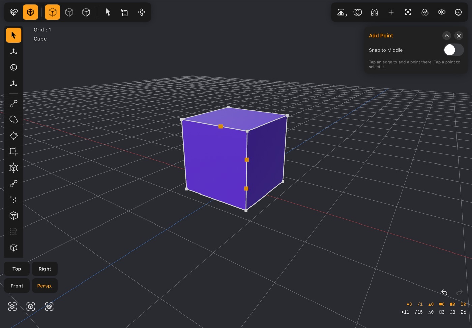Viewport: 472px width, 328px height.
Task: Choose the scattered dots tool
Action: [x=13, y=200]
